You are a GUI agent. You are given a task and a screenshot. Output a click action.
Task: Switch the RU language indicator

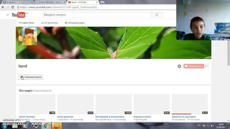(199, 125)
